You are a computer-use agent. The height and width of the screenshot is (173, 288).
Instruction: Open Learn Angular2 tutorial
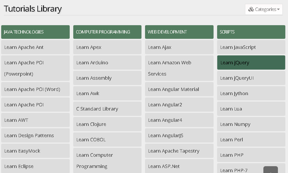pyautogui.click(x=179, y=105)
